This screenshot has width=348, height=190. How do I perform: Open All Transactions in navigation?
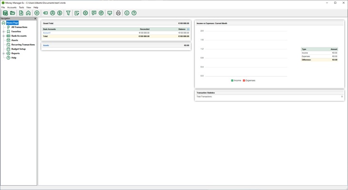tap(20, 27)
